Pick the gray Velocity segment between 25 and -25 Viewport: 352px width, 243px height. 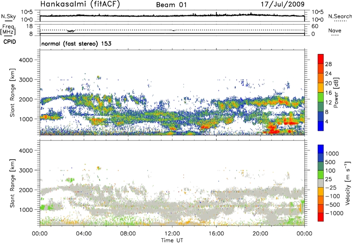321,183
